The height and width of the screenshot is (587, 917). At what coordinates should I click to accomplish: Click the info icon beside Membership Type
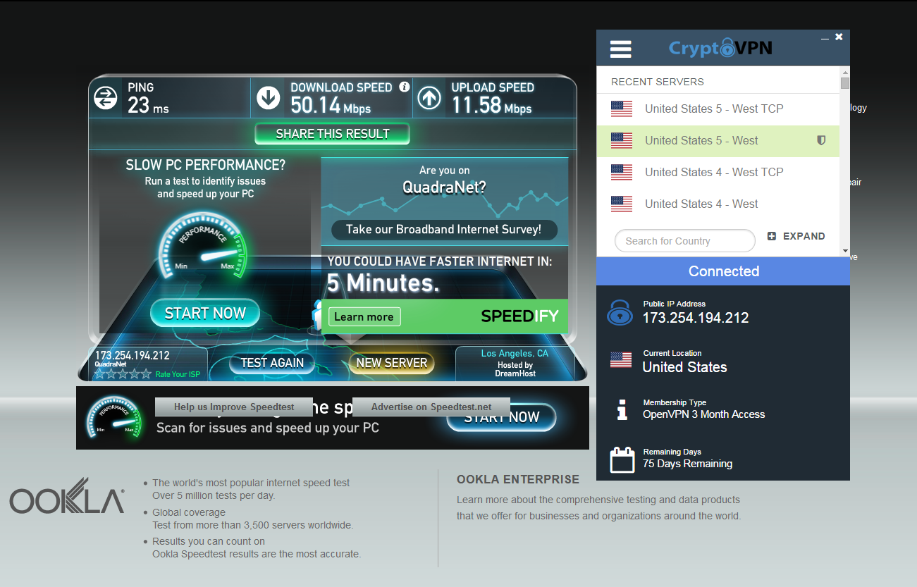click(622, 409)
